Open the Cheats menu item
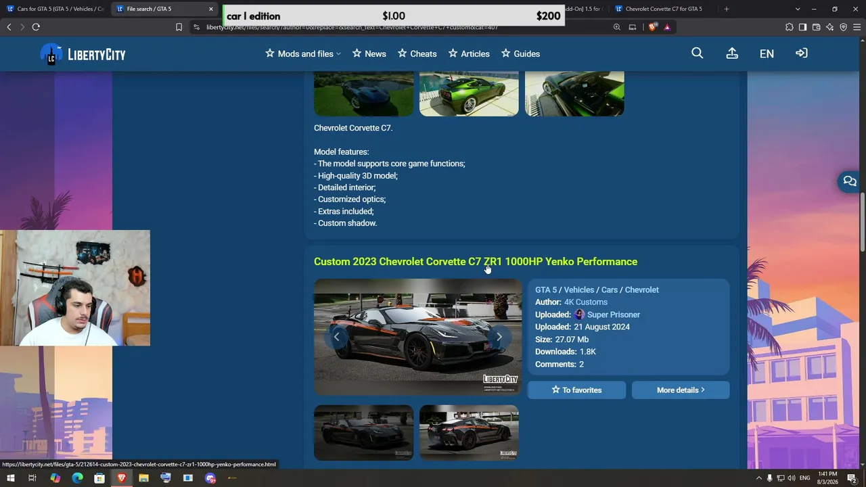 coord(417,53)
